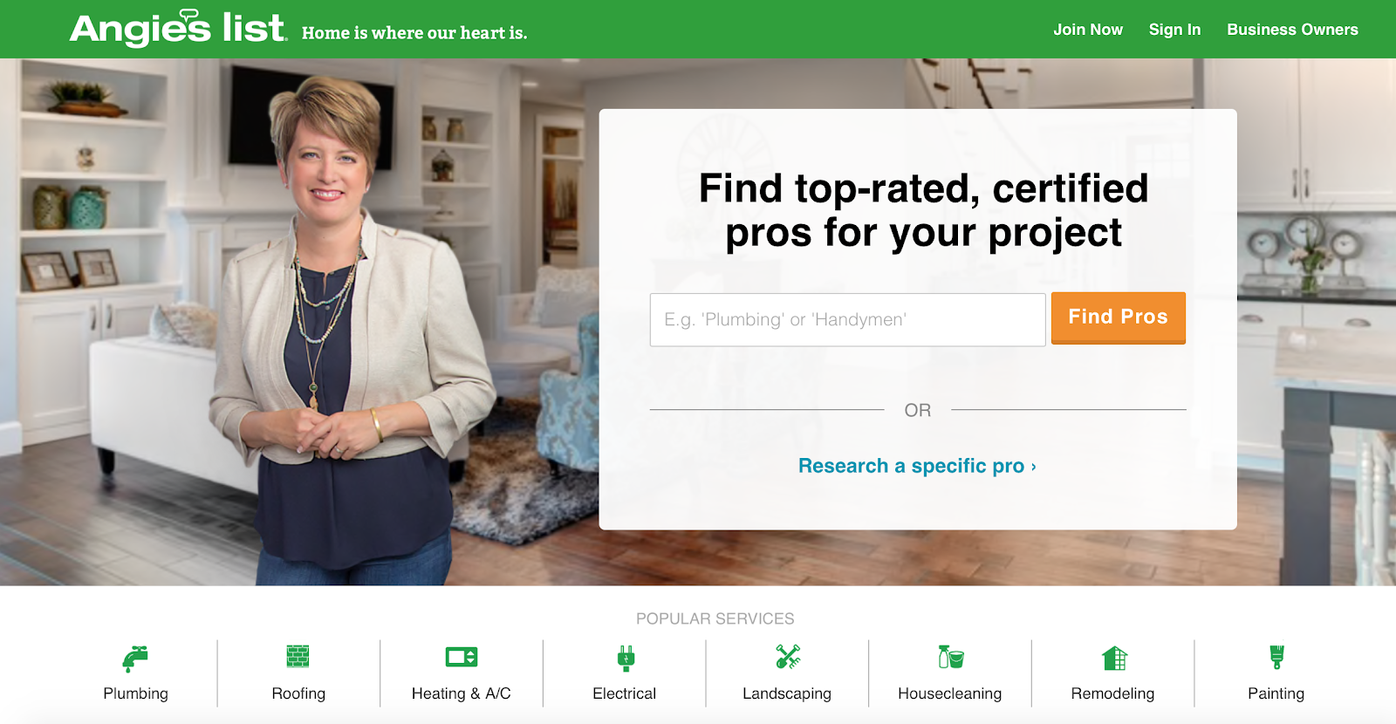Click the Housecleaning service label
Viewport: 1396px width, 724px height.
pyautogui.click(x=949, y=694)
